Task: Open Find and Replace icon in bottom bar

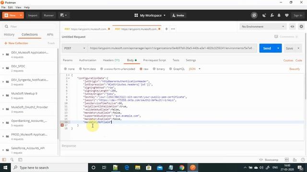Action: pyautogui.click(x=12, y=160)
